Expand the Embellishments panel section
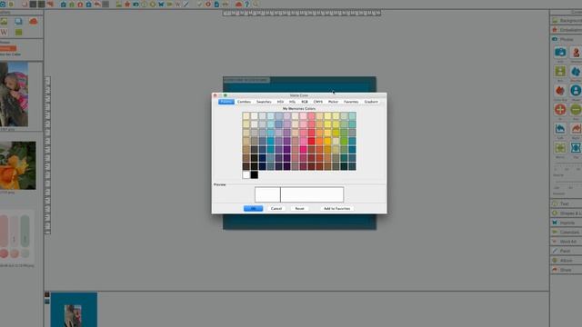Image resolution: width=582 pixels, height=327 pixels. [x=566, y=30]
